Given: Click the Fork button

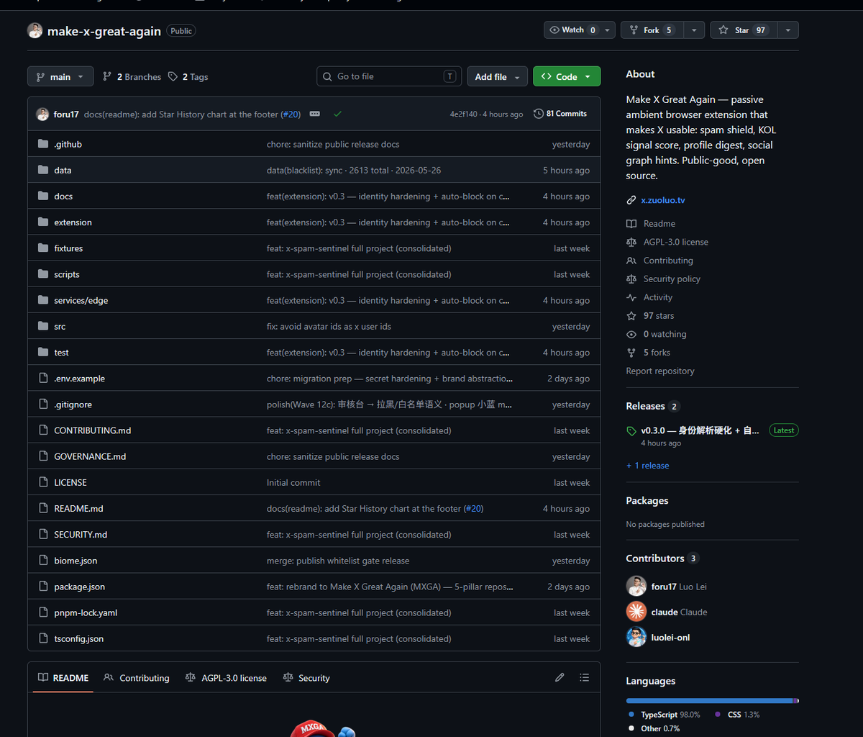Looking at the screenshot, I should [x=652, y=30].
